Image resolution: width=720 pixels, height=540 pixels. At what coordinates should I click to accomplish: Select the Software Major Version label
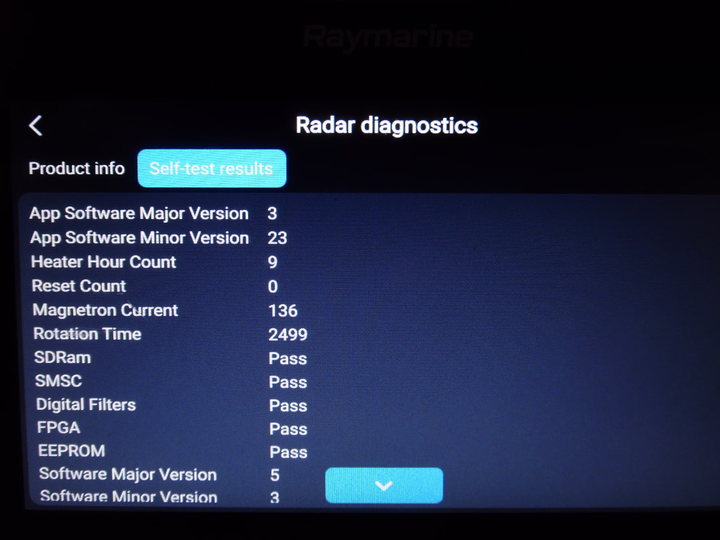[128, 474]
